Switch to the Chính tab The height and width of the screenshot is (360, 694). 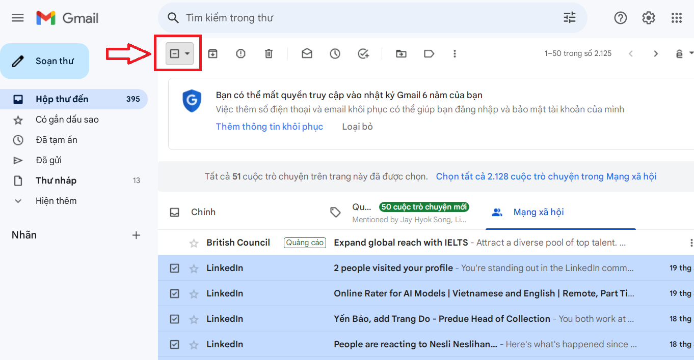pos(203,212)
